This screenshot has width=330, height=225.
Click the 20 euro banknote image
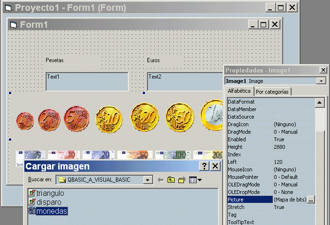pyautogui.click(x=98, y=155)
